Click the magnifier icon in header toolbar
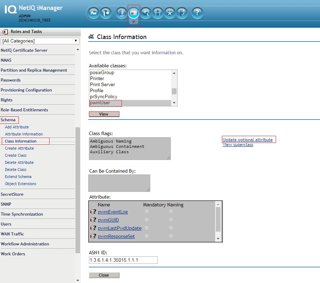320x283 pixels. tap(146, 13)
